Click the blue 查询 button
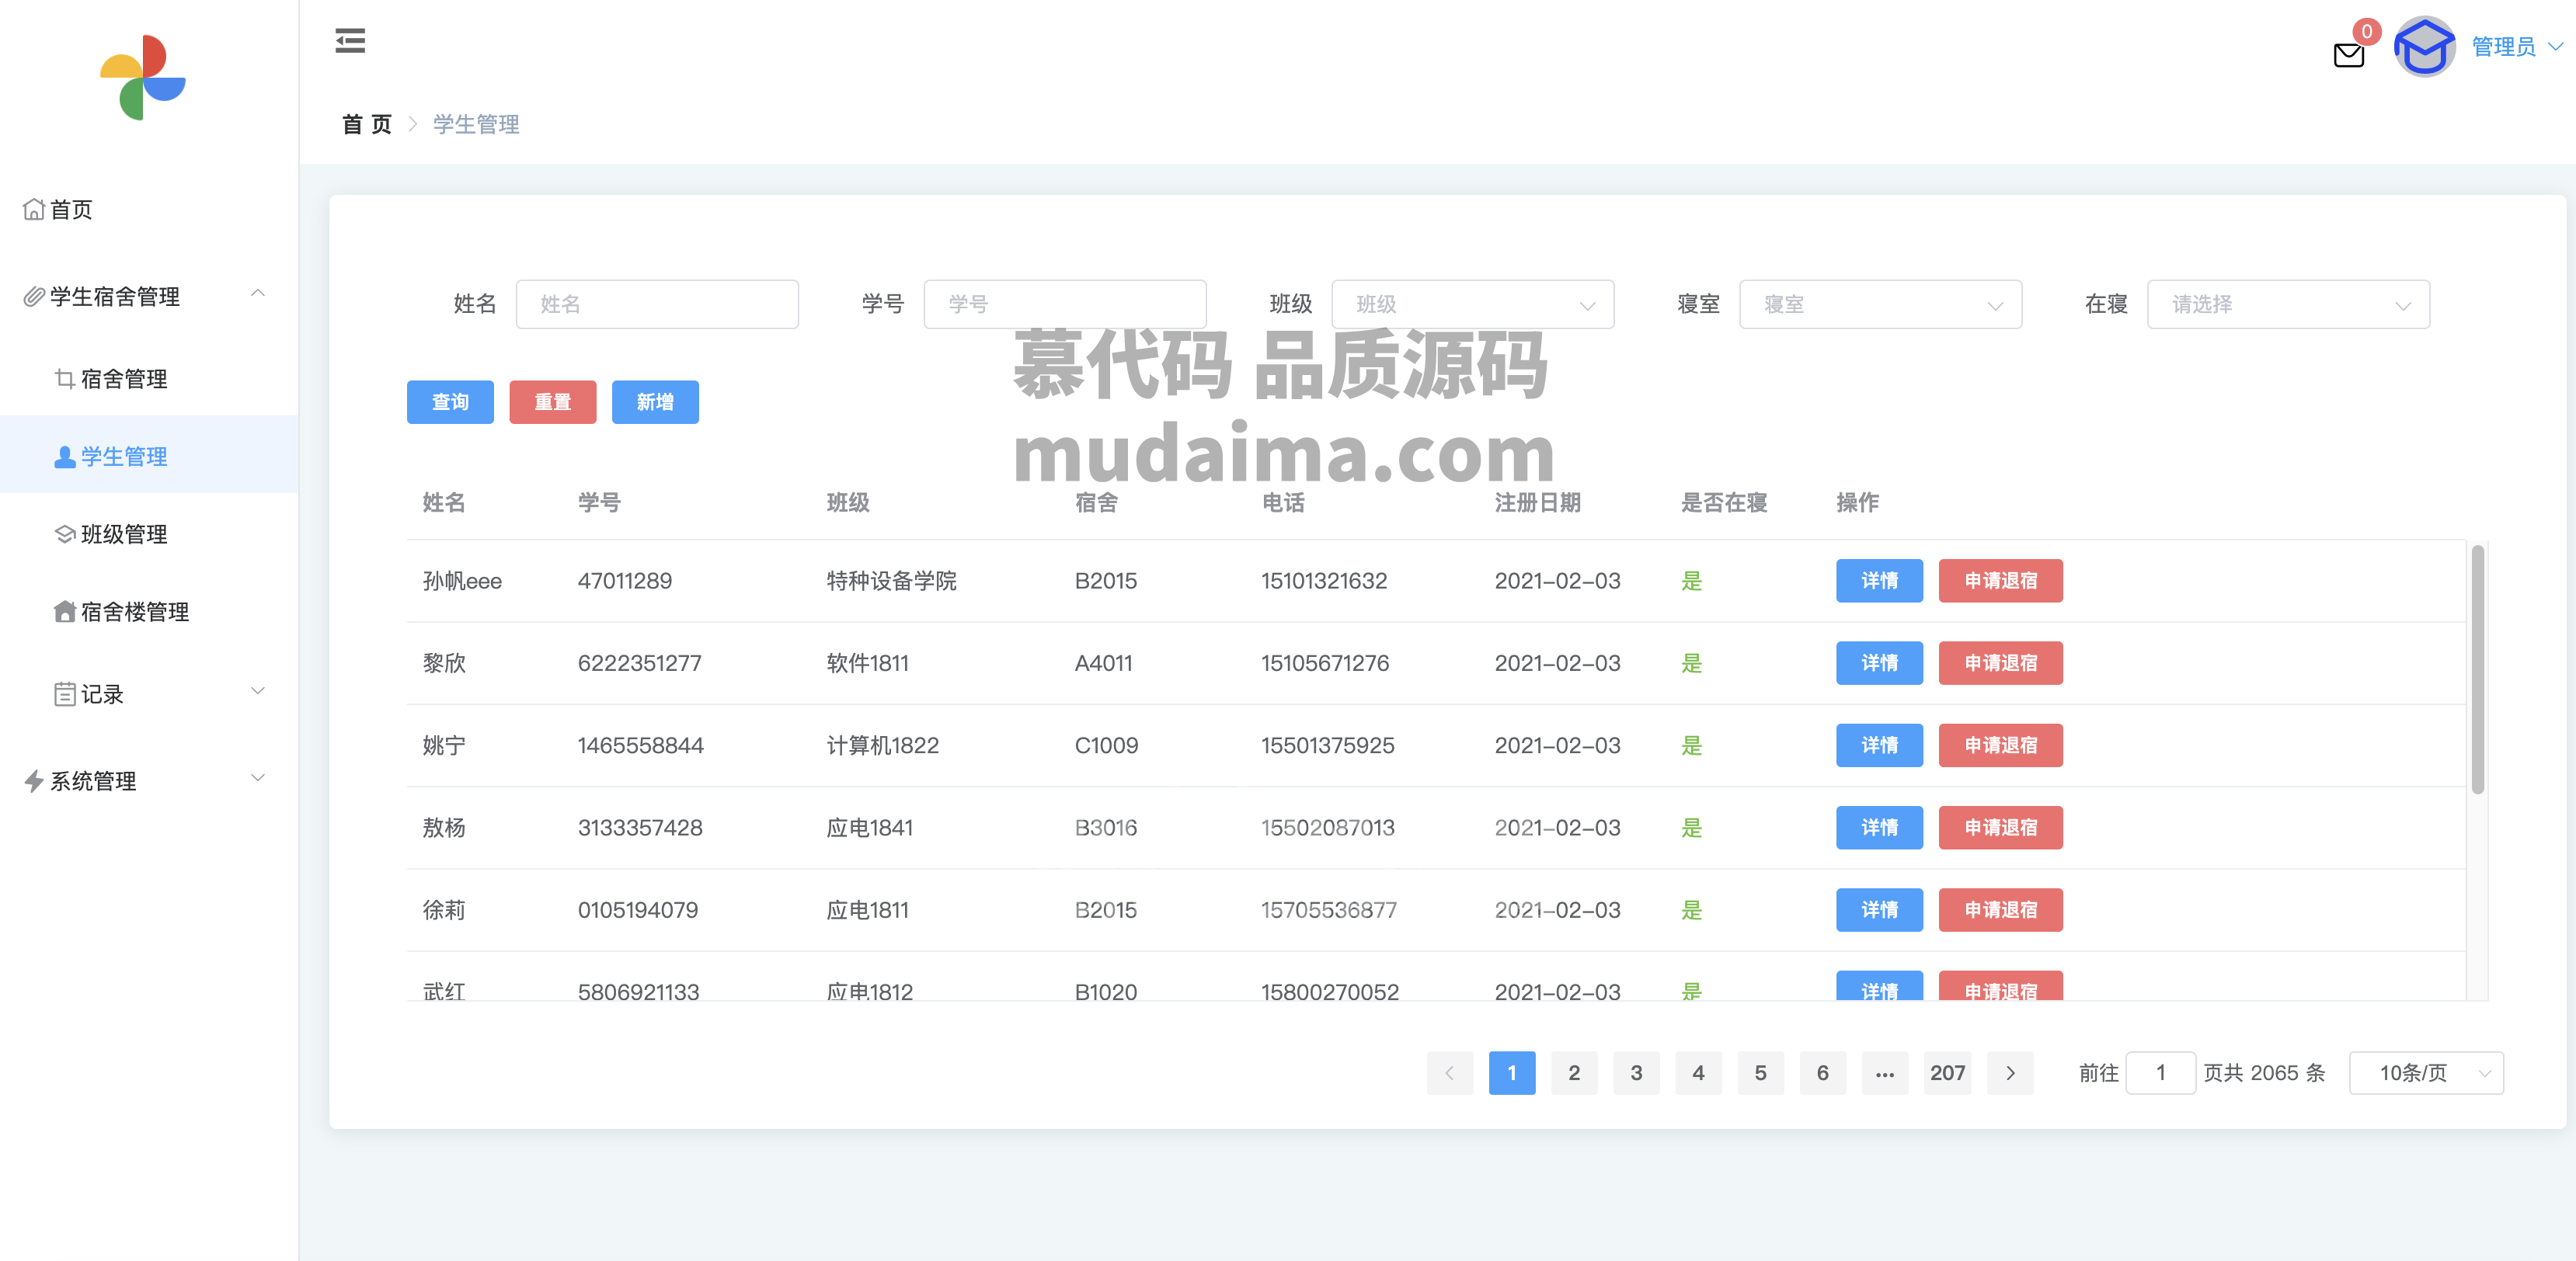This screenshot has width=2576, height=1261. (450, 403)
